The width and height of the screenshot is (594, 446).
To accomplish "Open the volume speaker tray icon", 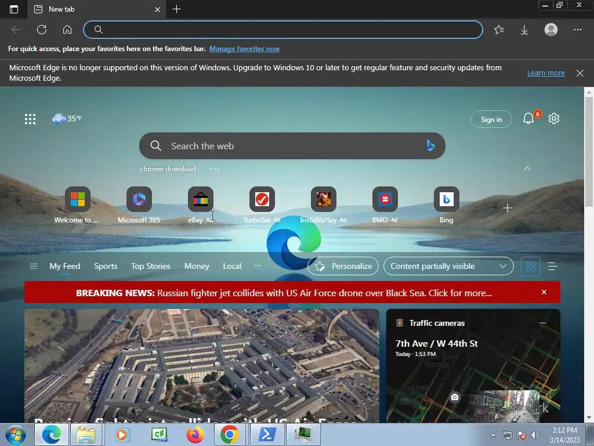I will pyautogui.click(x=535, y=435).
